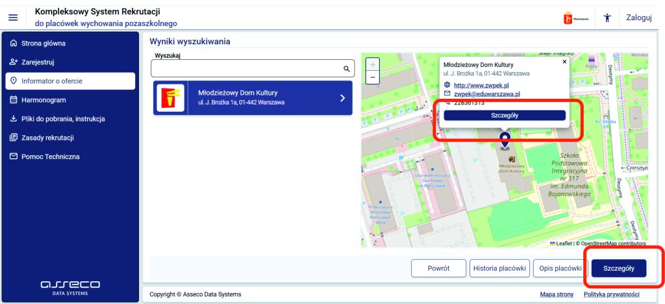Click the envelope icon in popup
The height and width of the screenshot is (304, 665).
click(x=447, y=94)
